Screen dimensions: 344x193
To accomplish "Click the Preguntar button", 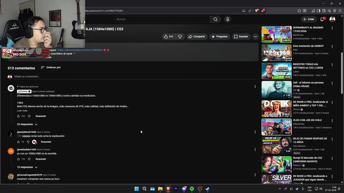I will click(220, 36).
